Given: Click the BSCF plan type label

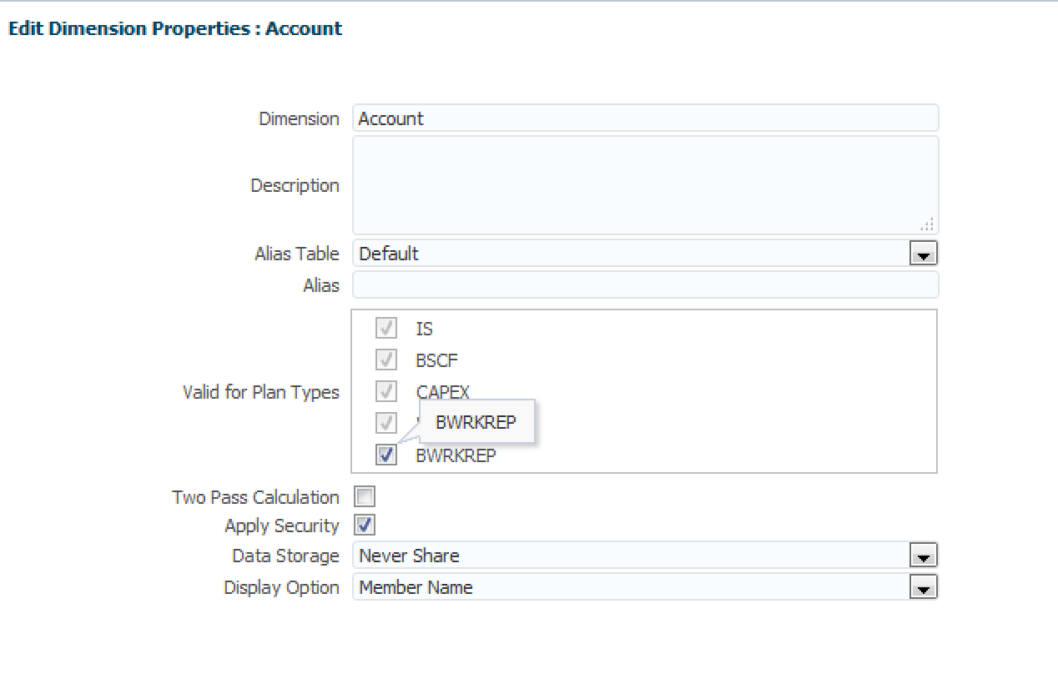Looking at the screenshot, I should click(436, 360).
